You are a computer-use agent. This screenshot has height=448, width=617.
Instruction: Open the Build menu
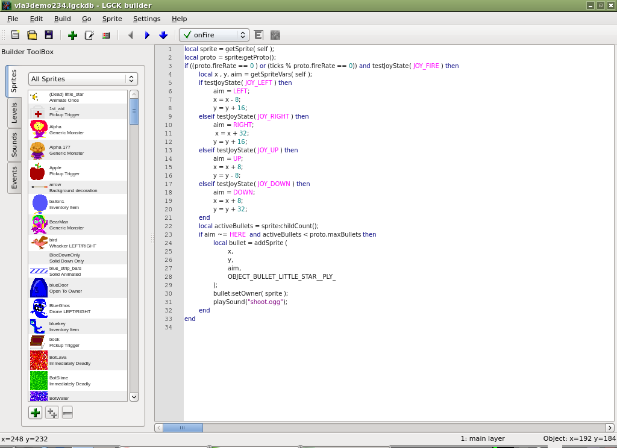(62, 19)
